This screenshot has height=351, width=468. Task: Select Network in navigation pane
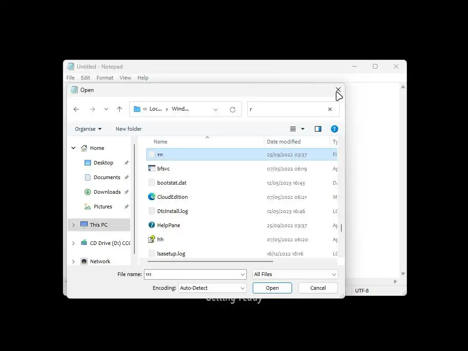click(x=100, y=261)
